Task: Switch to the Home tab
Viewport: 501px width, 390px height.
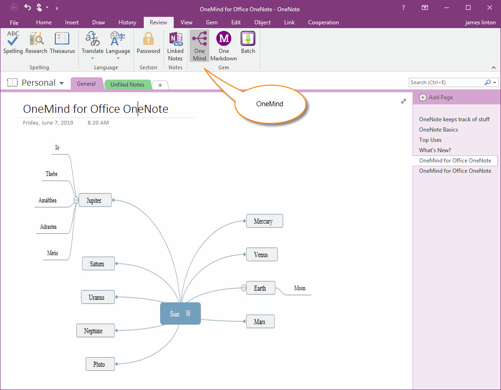Action: point(44,22)
